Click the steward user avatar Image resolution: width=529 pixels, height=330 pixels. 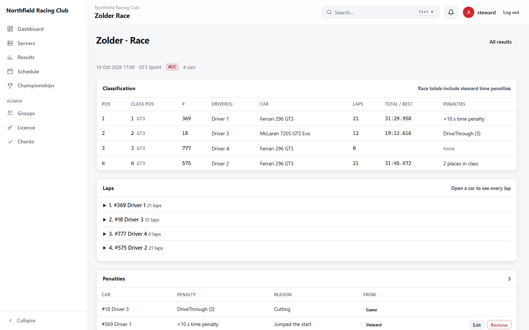(468, 12)
